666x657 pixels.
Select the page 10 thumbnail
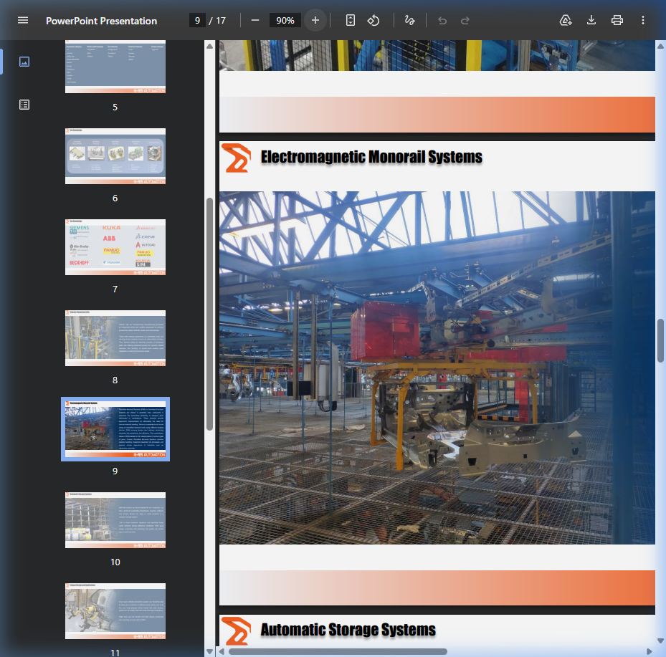pyautogui.click(x=115, y=520)
